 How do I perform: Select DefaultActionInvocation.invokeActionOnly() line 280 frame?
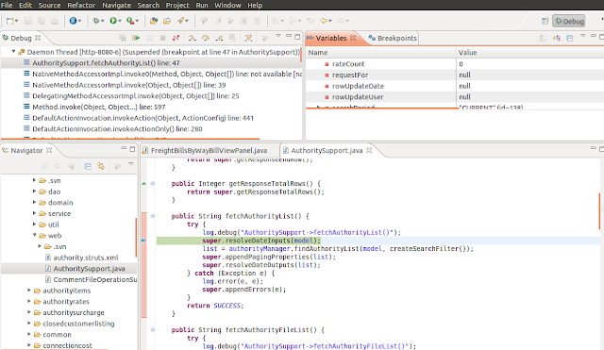117,128
